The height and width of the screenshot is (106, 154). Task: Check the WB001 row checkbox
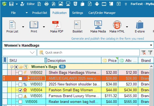click(x=20, y=79)
